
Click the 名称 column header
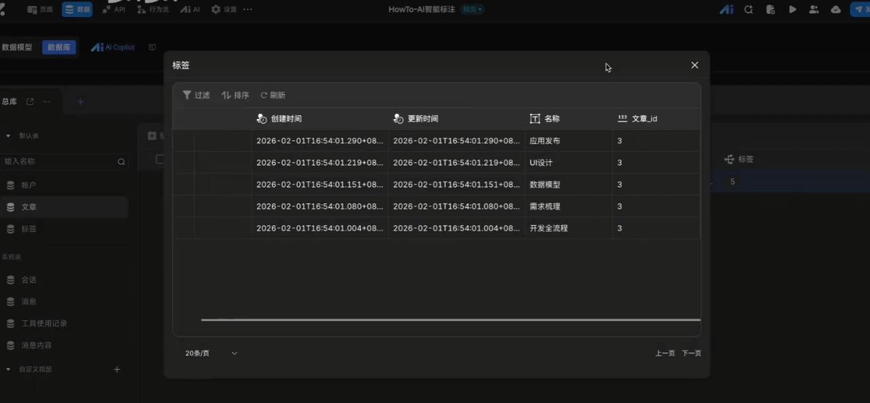(x=568, y=118)
